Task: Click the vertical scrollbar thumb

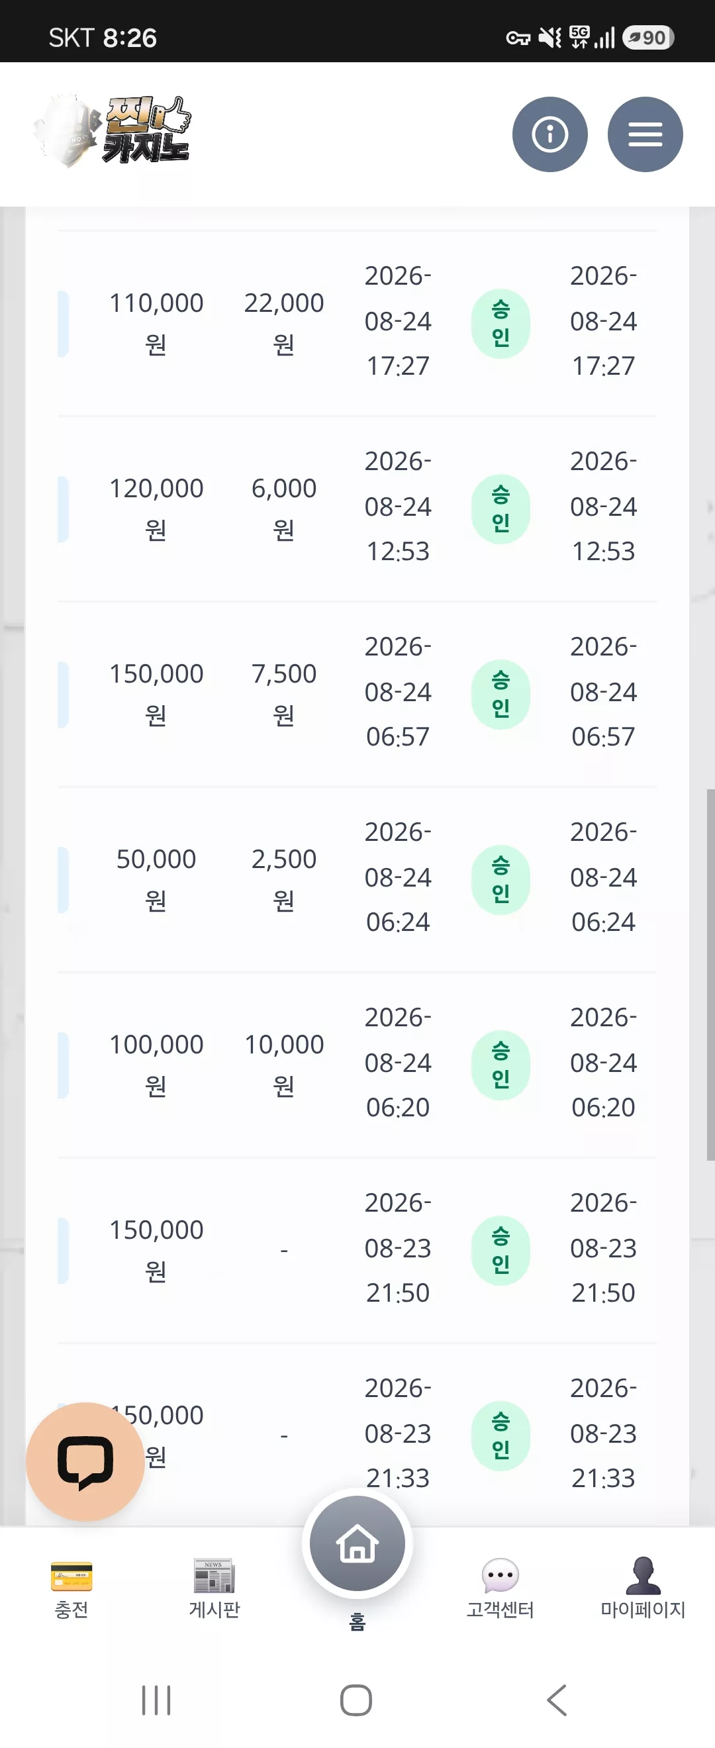Action: point(710,975)
